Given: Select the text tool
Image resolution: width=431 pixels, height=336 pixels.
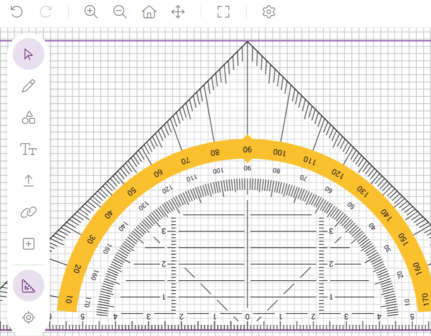Looking at the screenshot, I should coord(29,149).
